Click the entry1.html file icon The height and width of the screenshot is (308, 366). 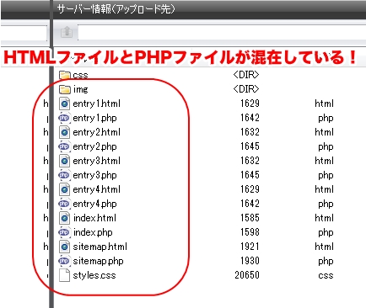(x=64, y=104)
